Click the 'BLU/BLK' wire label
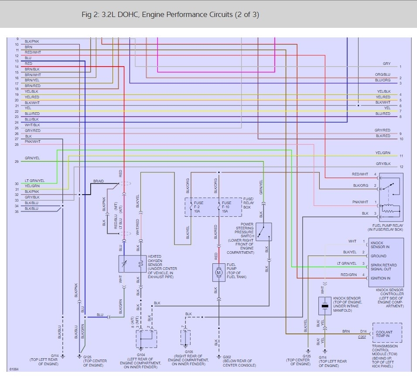 coord(32,119)
